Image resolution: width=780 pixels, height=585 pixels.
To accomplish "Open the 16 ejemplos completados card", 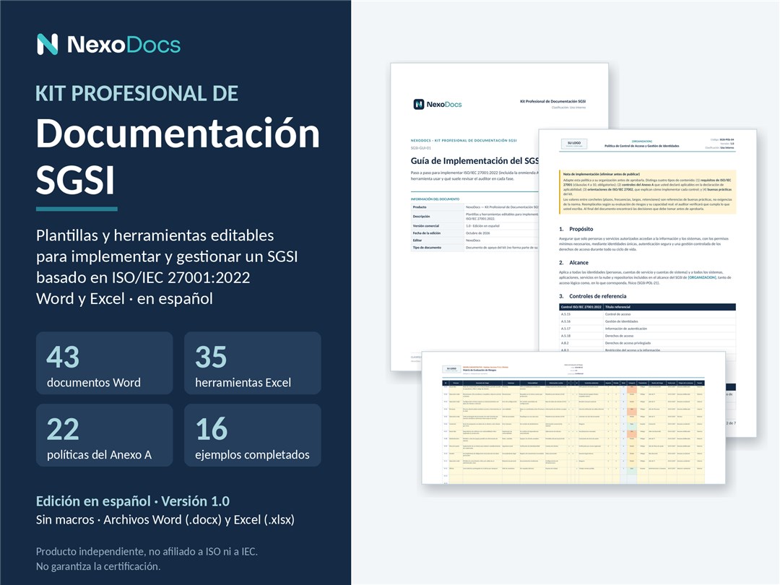I will [x=252, y=435].
